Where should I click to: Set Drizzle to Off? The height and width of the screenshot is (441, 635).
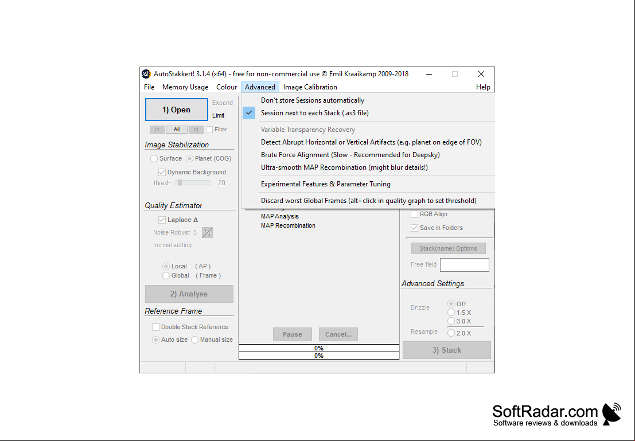pos(451,304)
